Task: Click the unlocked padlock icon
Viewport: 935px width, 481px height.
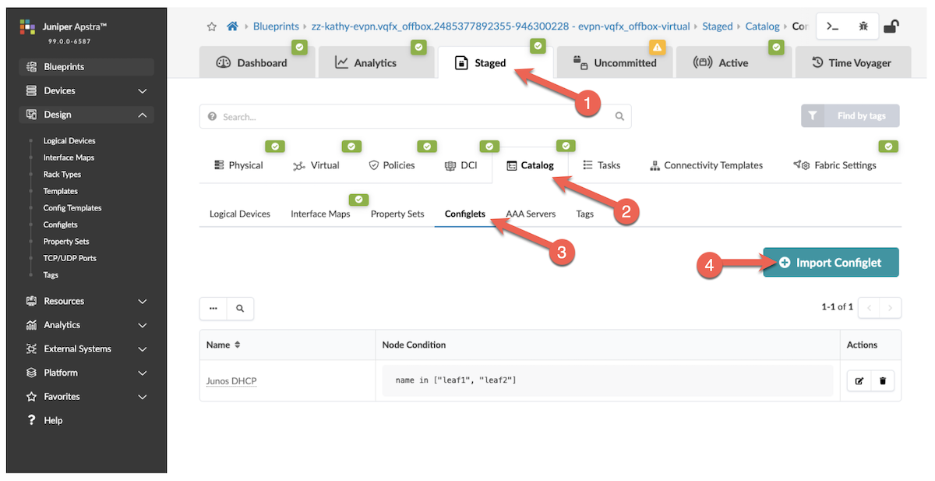Action: coord(892,26)
